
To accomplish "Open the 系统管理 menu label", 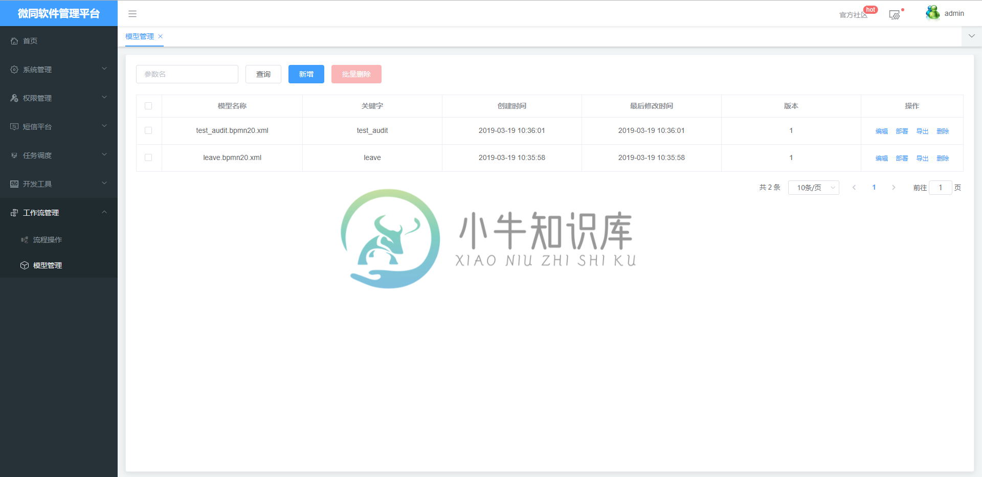I will click(x=37, y=70).
